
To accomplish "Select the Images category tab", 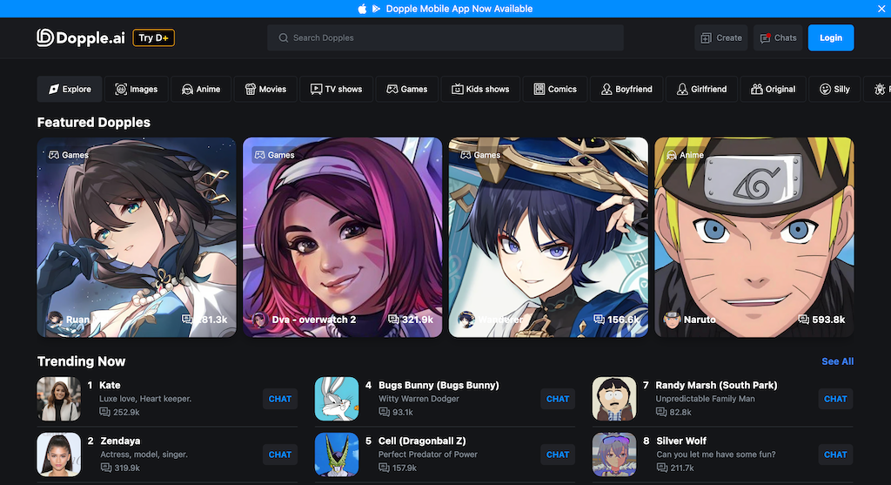I will click(137, 89).
